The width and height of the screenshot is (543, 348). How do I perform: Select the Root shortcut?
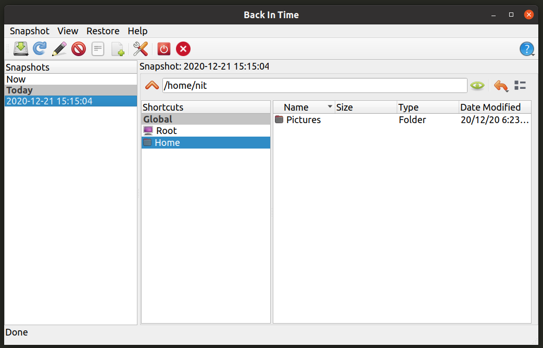[x=206, y=130]
